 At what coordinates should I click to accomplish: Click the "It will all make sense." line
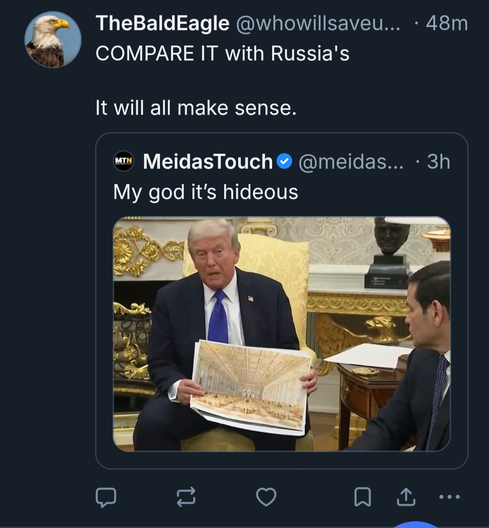click(x=196, y=108)
